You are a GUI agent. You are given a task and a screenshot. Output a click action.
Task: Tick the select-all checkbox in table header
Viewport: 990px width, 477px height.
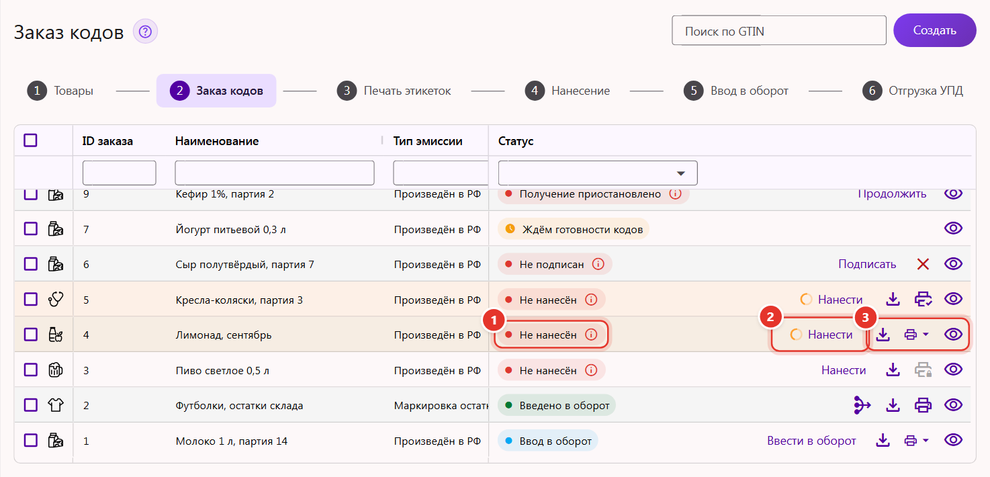[x=31, y=140]
